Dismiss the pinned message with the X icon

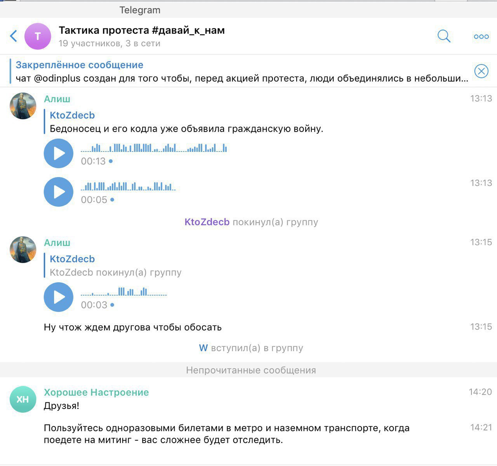[x=481, y=71]
